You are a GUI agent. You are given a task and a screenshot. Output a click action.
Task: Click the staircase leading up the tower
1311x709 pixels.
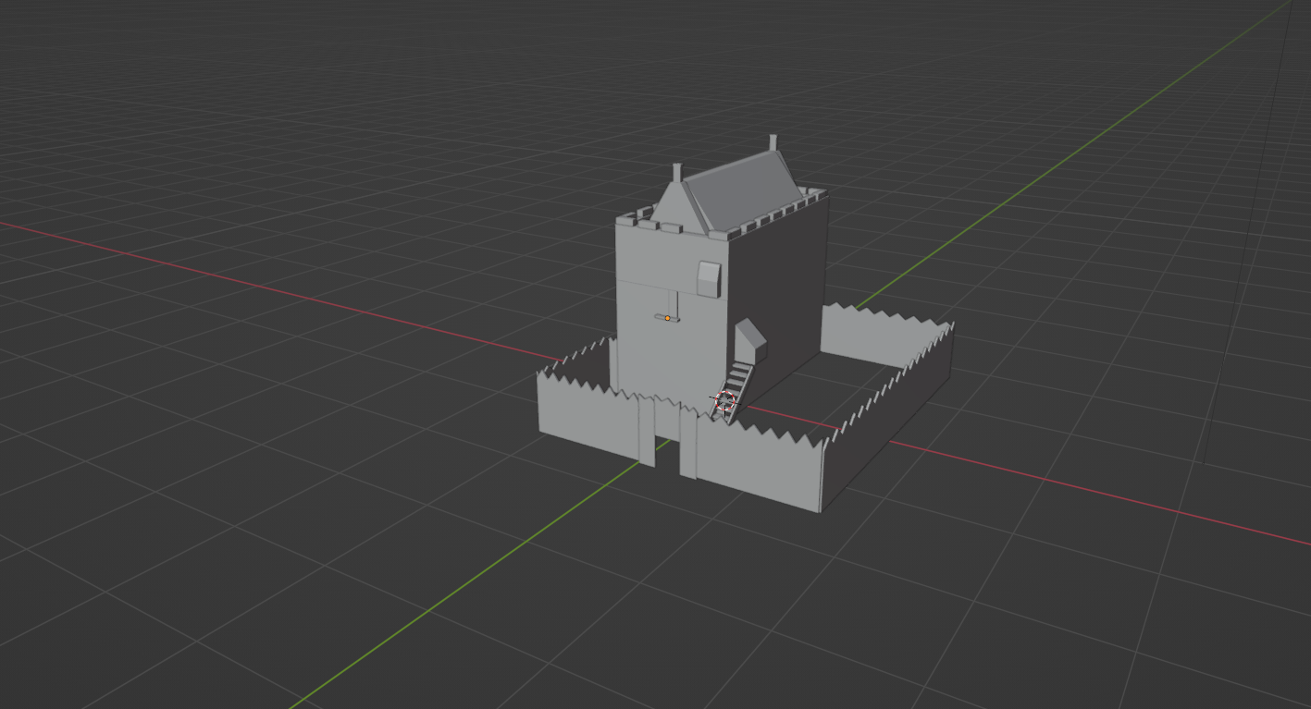point(736,391)
